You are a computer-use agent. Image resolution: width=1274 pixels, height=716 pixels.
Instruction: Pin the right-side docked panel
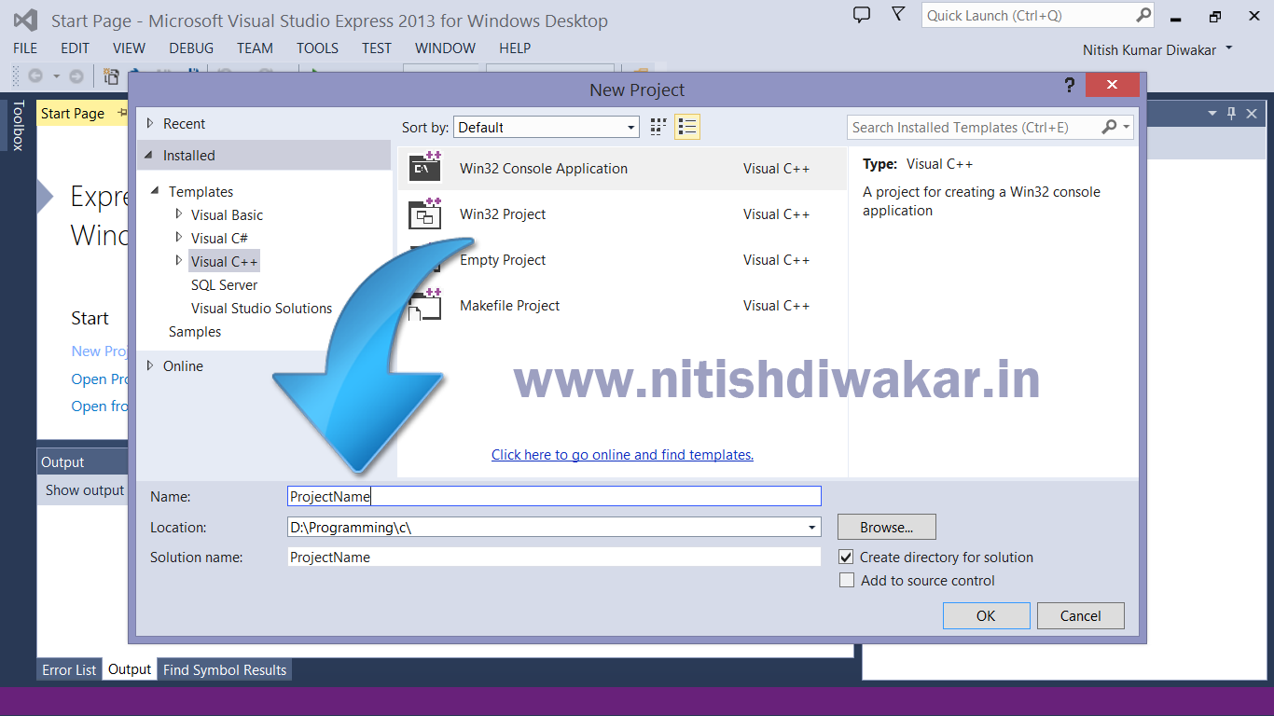coord(1231,113)
